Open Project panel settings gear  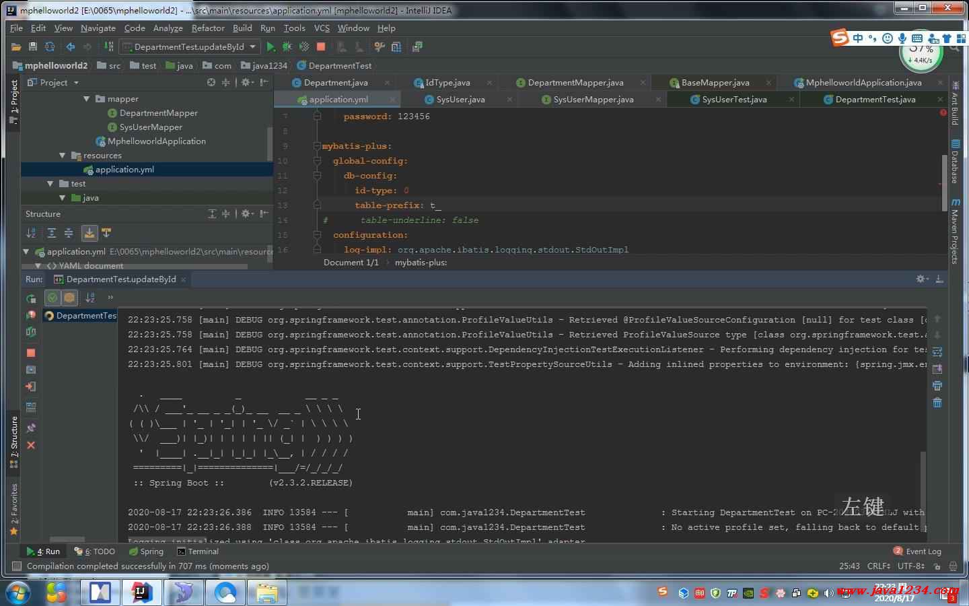point(247,82)
